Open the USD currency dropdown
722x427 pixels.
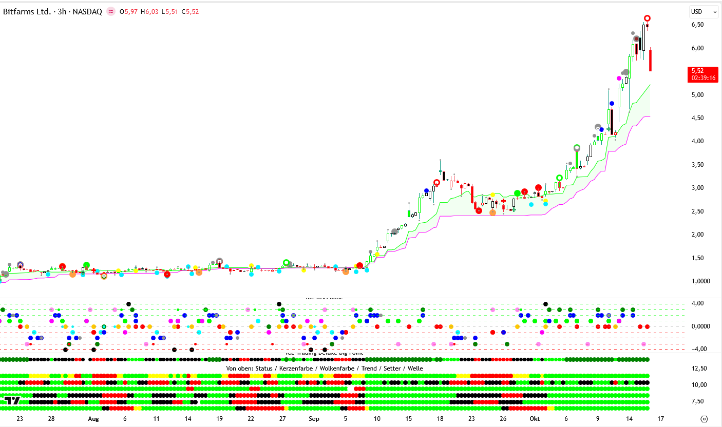704,12
